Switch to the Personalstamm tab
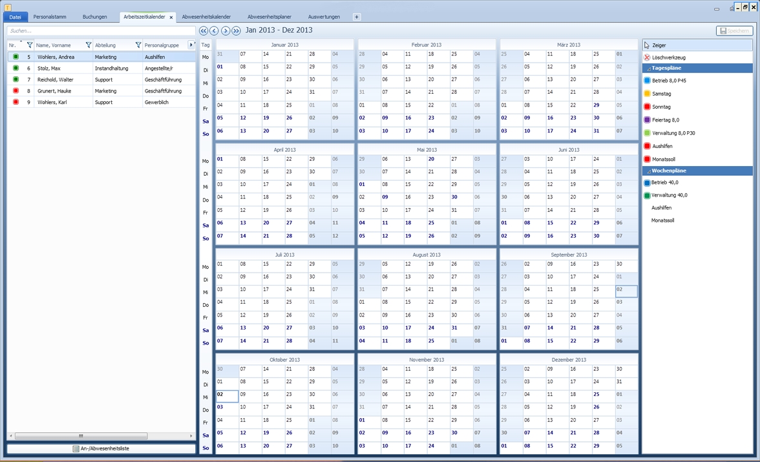Image resolution: width=760 pixels, height=462 pixels. 50,17
